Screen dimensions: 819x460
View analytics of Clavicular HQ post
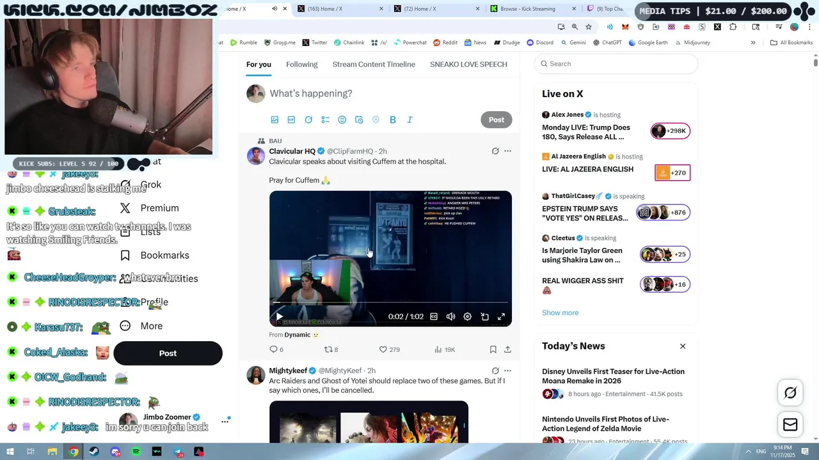[x=445, y=349]
